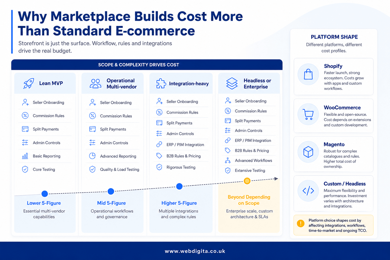The width and height of the screenshot is (390, 260).
Task: Click the Why Marketplace Builds Cost More headline
Action: [130, 24]
